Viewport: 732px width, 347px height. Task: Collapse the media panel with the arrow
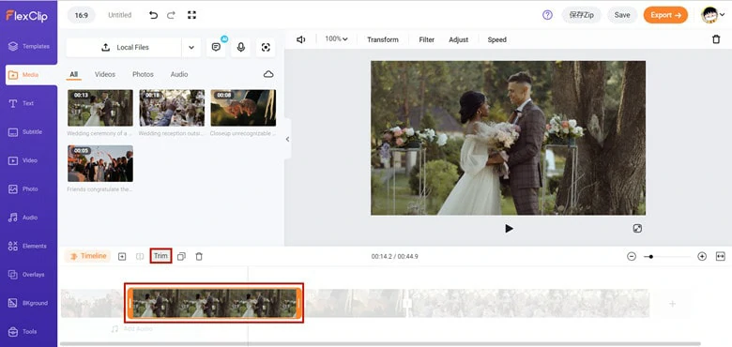pyautogui.click(x=287, y=139)
